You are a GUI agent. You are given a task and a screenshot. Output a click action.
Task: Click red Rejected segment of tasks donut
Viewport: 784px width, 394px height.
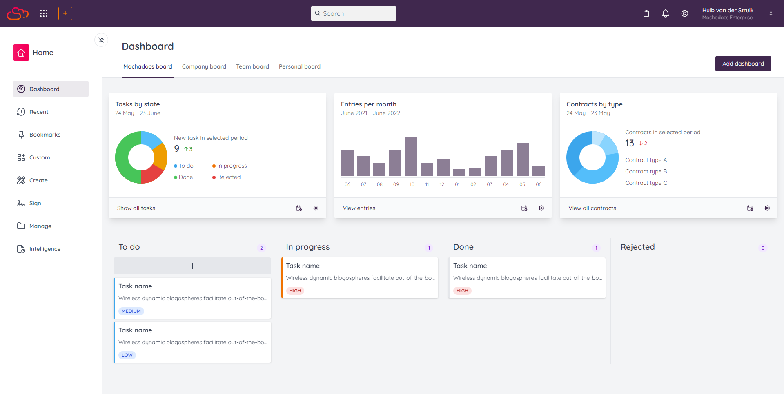150,175
